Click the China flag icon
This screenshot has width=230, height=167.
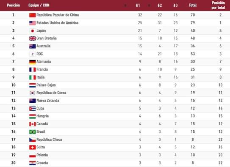pyautogui.click(x=33, y=15)
